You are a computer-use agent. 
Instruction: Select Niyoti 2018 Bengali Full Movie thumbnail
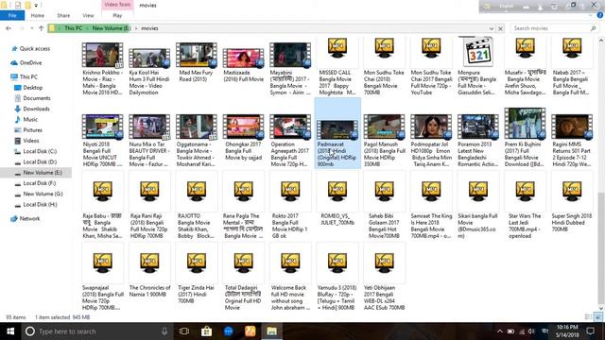tap(102, 127)
